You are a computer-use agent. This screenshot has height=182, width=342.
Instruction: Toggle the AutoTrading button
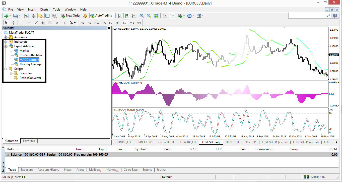tap(101, 16)
